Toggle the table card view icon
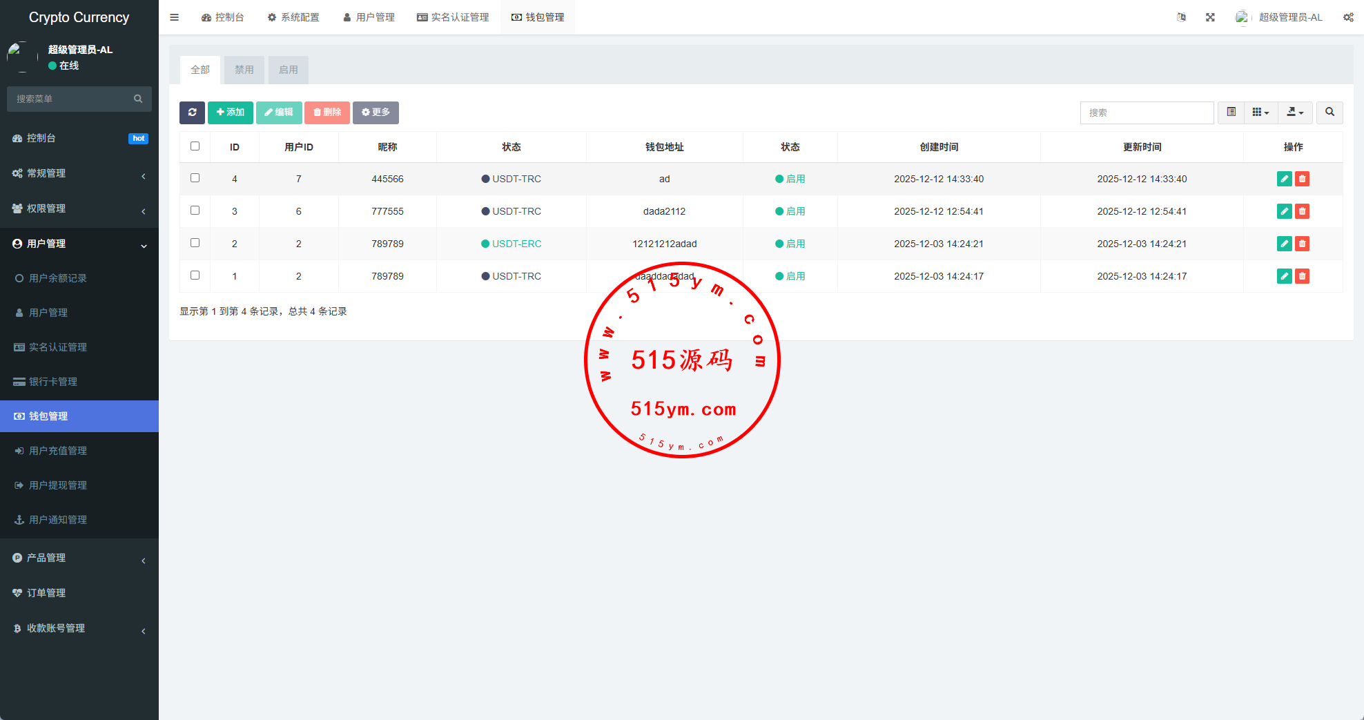Viewport: 1364px width, 720px height. [x=1231, y=113]
